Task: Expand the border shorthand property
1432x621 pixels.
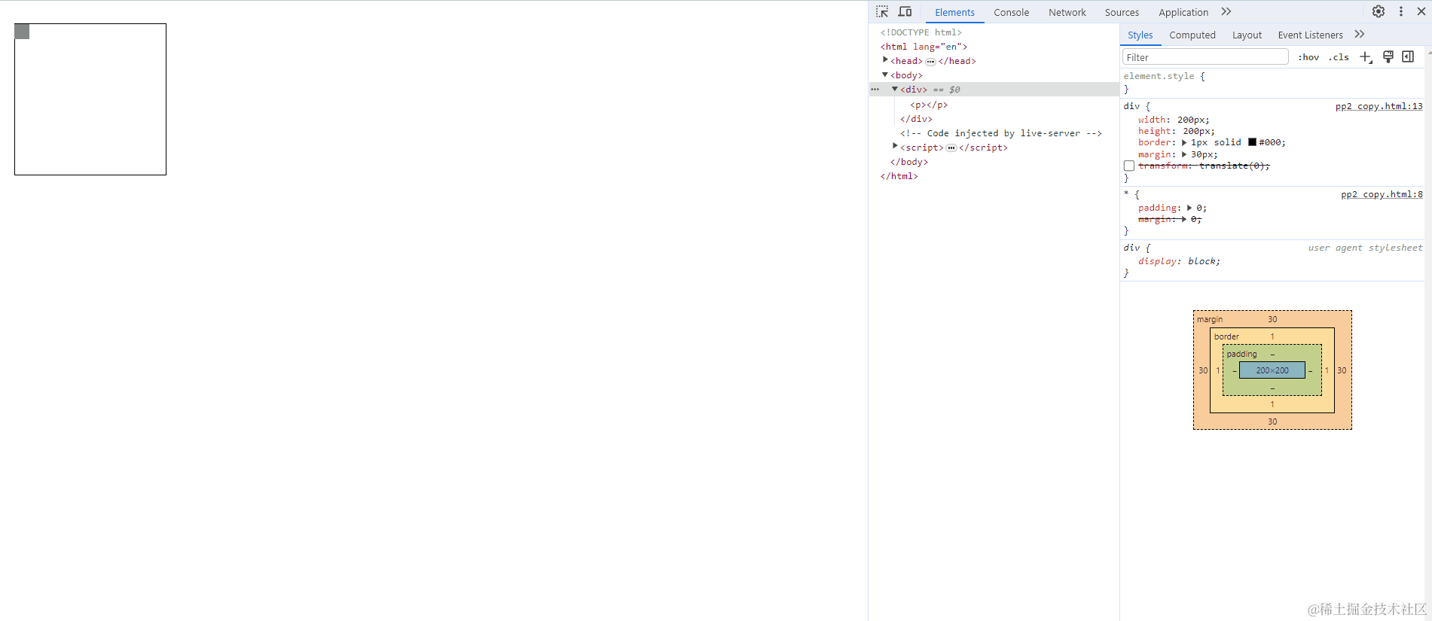Action: [1184, 142]
